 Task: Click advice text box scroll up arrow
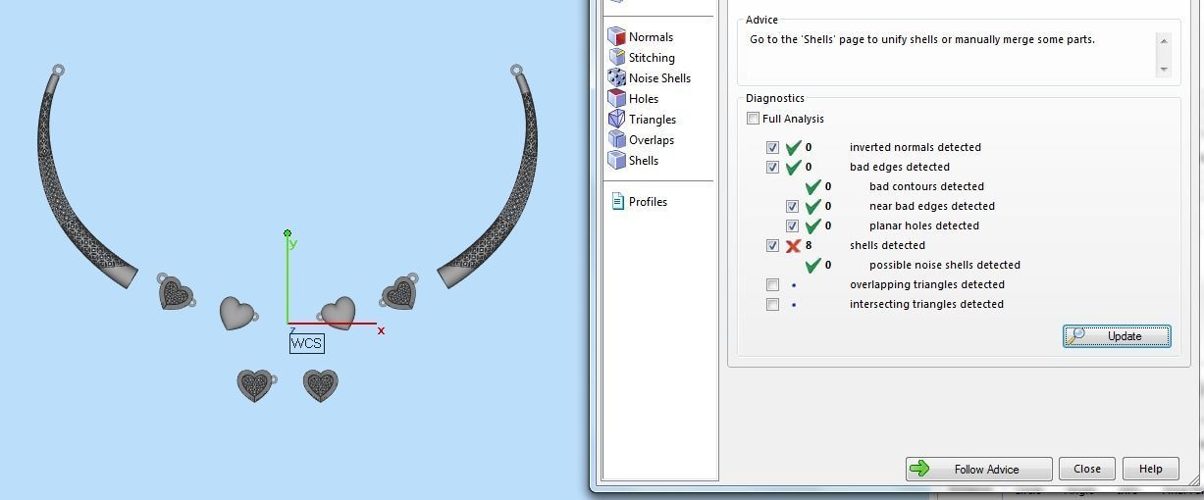point(1164,40)
